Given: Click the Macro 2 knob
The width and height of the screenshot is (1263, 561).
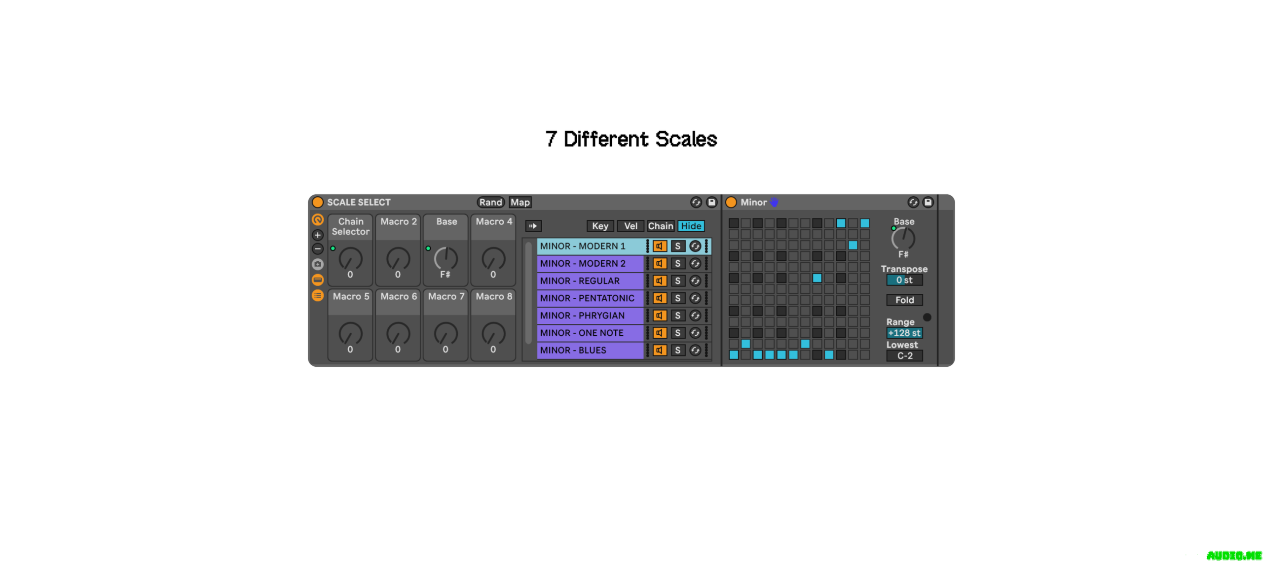Looking at the screenshot, I should [398, 259].
